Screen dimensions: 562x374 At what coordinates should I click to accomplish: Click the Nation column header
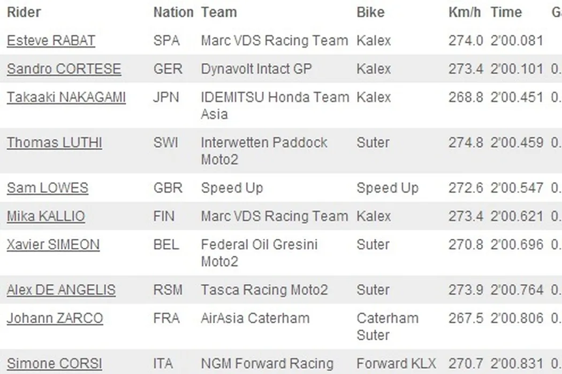pos(173,12)
